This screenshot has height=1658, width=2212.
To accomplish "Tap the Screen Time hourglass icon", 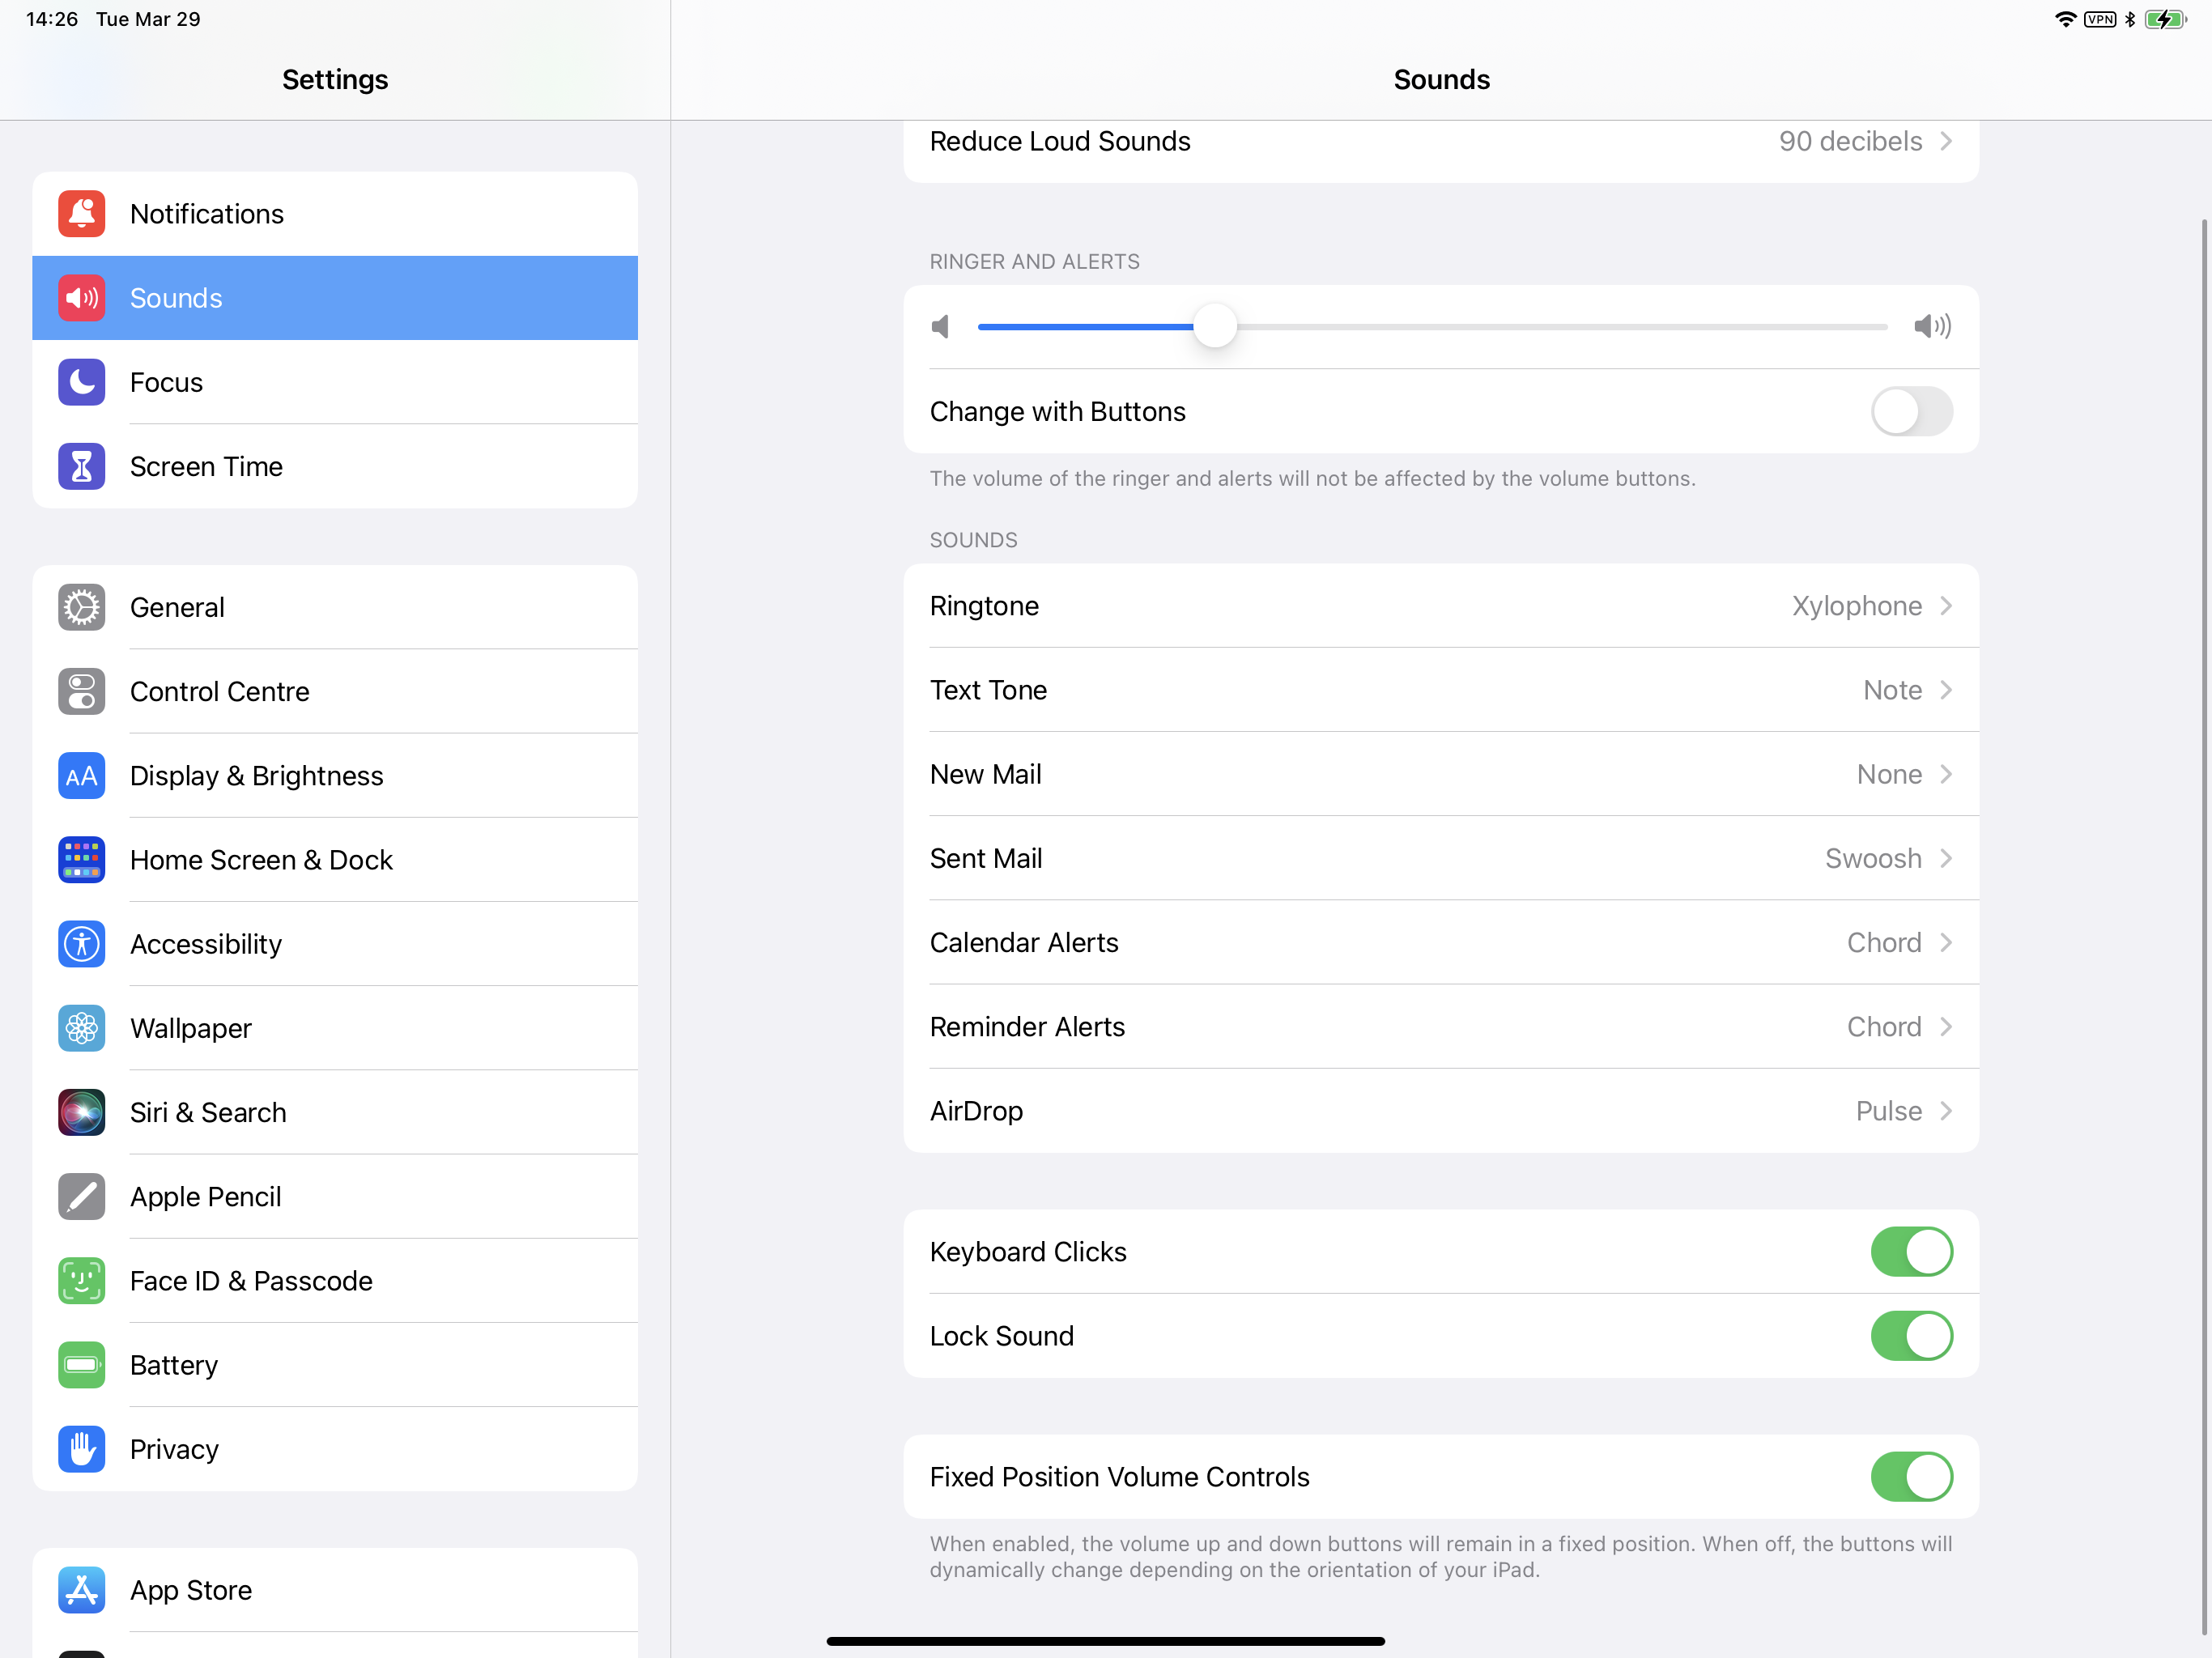I will click(x=81, y=466).
